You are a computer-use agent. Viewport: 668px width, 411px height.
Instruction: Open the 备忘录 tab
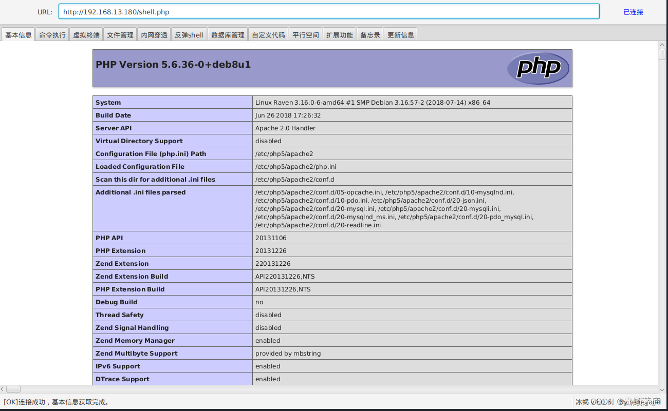coord(370,35)
